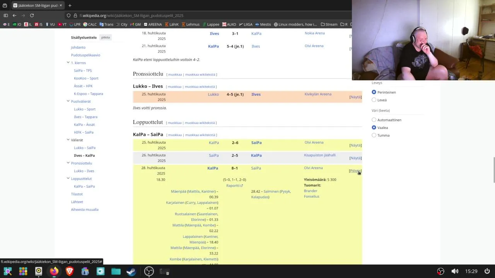
Task: Collapse the Välierät contents section
Action: 68,140
